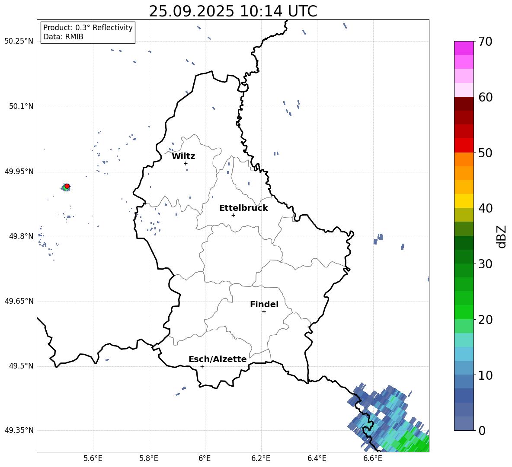
Task: Click the colorbar tick label 20
Action: point(485,320)
